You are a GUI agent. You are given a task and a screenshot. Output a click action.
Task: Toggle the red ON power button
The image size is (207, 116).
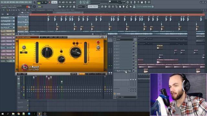98,42
